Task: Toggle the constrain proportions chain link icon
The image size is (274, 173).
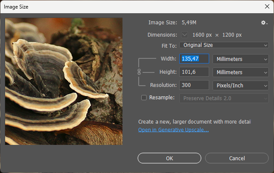Action: pyautogui.click(x=139, y=72)
